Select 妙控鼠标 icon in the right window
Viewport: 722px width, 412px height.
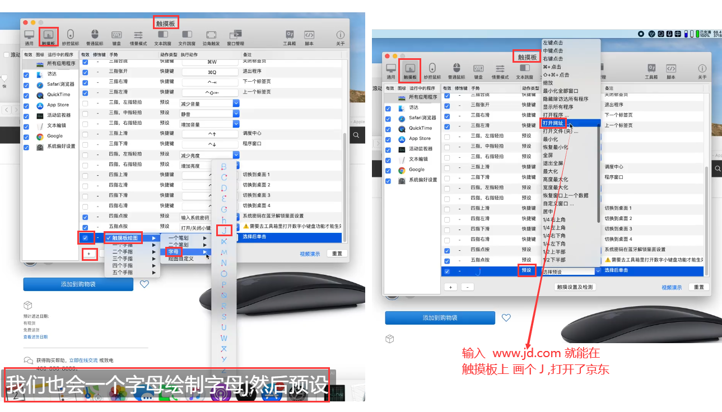click(432, 71)
